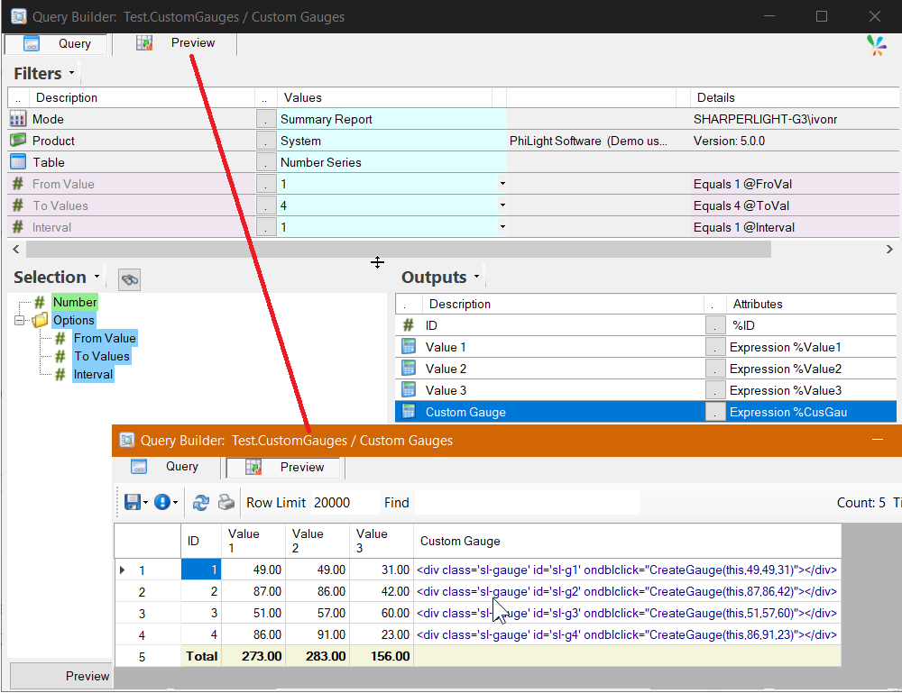The width and height of the screenshot is (902, 693).
Task: Click the save disk icon in preview toolbar
Action: pyautogui.click(x=133, y=502)
